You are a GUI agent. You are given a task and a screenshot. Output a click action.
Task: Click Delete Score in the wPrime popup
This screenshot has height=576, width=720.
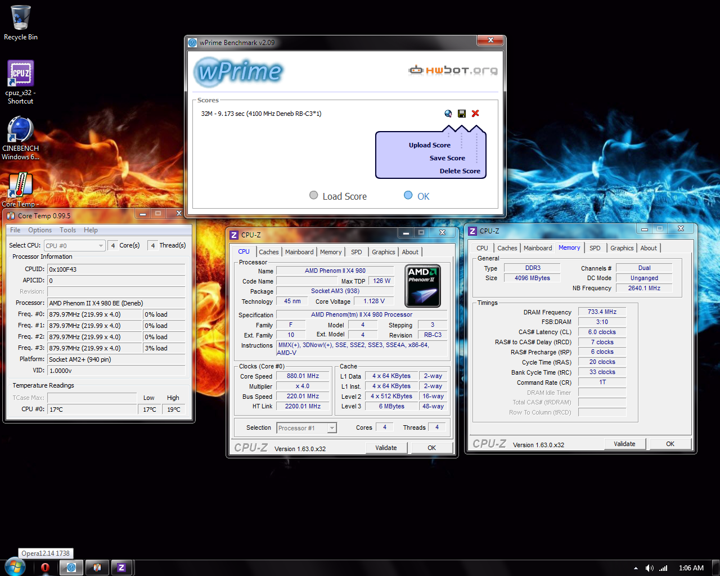click(460, 171)
